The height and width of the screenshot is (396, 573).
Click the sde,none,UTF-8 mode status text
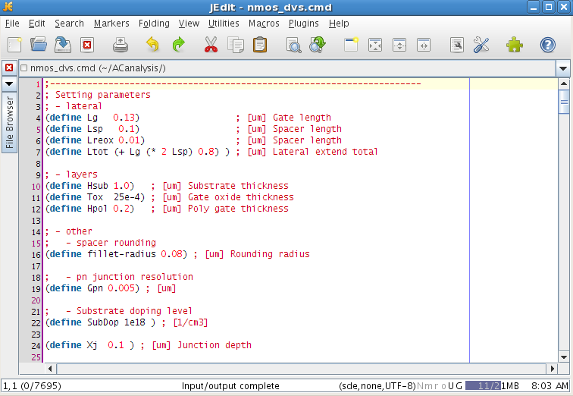coord(377,386)
